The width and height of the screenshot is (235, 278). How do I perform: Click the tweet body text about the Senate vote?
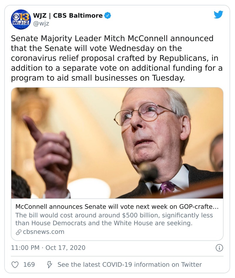pos(117,59)
